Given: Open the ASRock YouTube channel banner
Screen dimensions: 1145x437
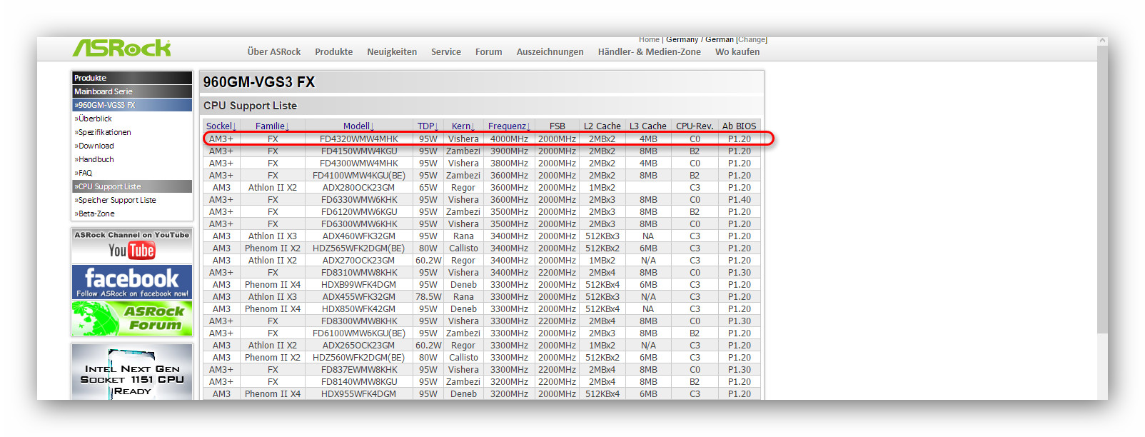Looking at the screenshot, I should point(132,246).
